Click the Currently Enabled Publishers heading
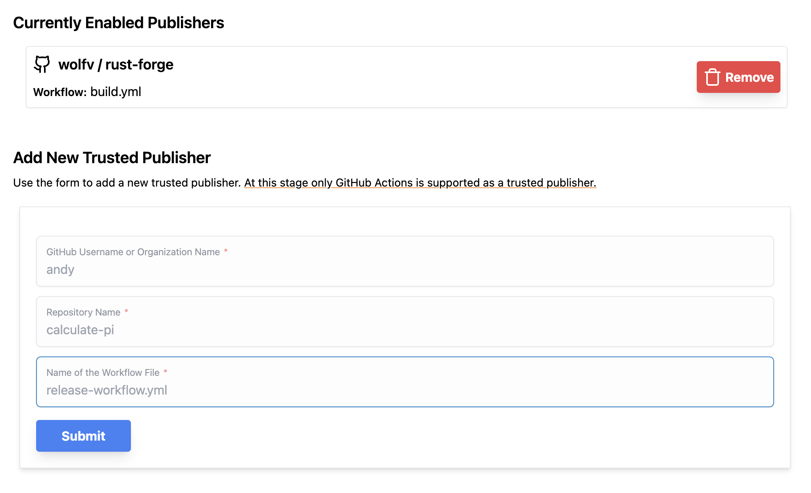The width and height of the screenshot is (811, 493). [119, 23]
